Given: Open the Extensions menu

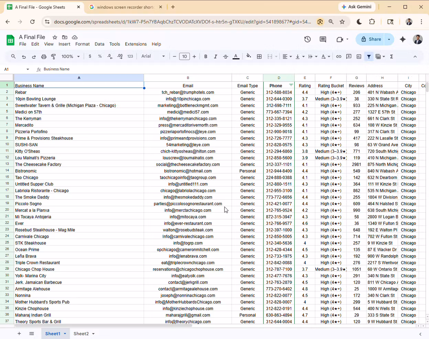Looking at the screenshot, I should click(136, 44).
